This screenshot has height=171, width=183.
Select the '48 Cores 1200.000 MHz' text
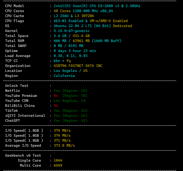pos(76,11)
